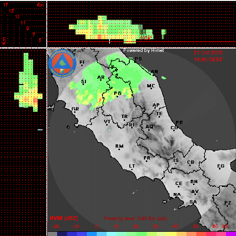Click the 9 altitude label in the height legend
Image resolution: width=236 pixels, height=236 pixels.
click(x=27, y=28)
